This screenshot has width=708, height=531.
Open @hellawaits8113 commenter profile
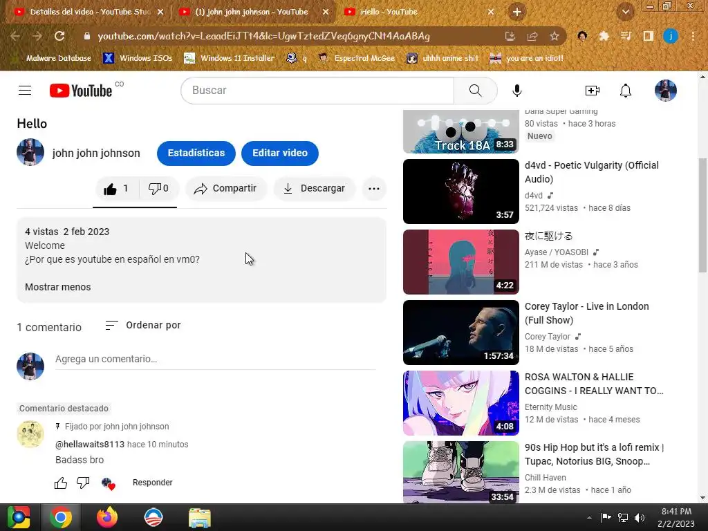pos(89,445)
